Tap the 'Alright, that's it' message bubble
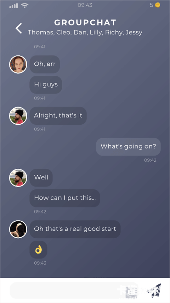Viewport: 170px width, 303px height. click(x=58, y=115)
